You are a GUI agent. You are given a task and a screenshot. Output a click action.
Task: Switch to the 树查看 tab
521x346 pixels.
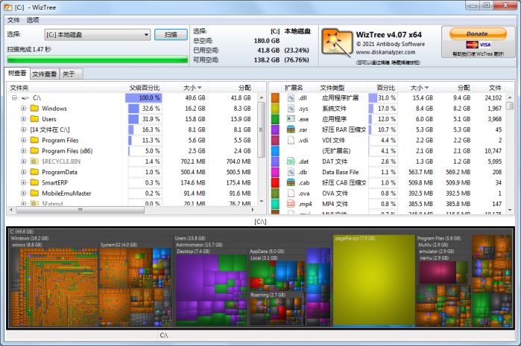17,73
